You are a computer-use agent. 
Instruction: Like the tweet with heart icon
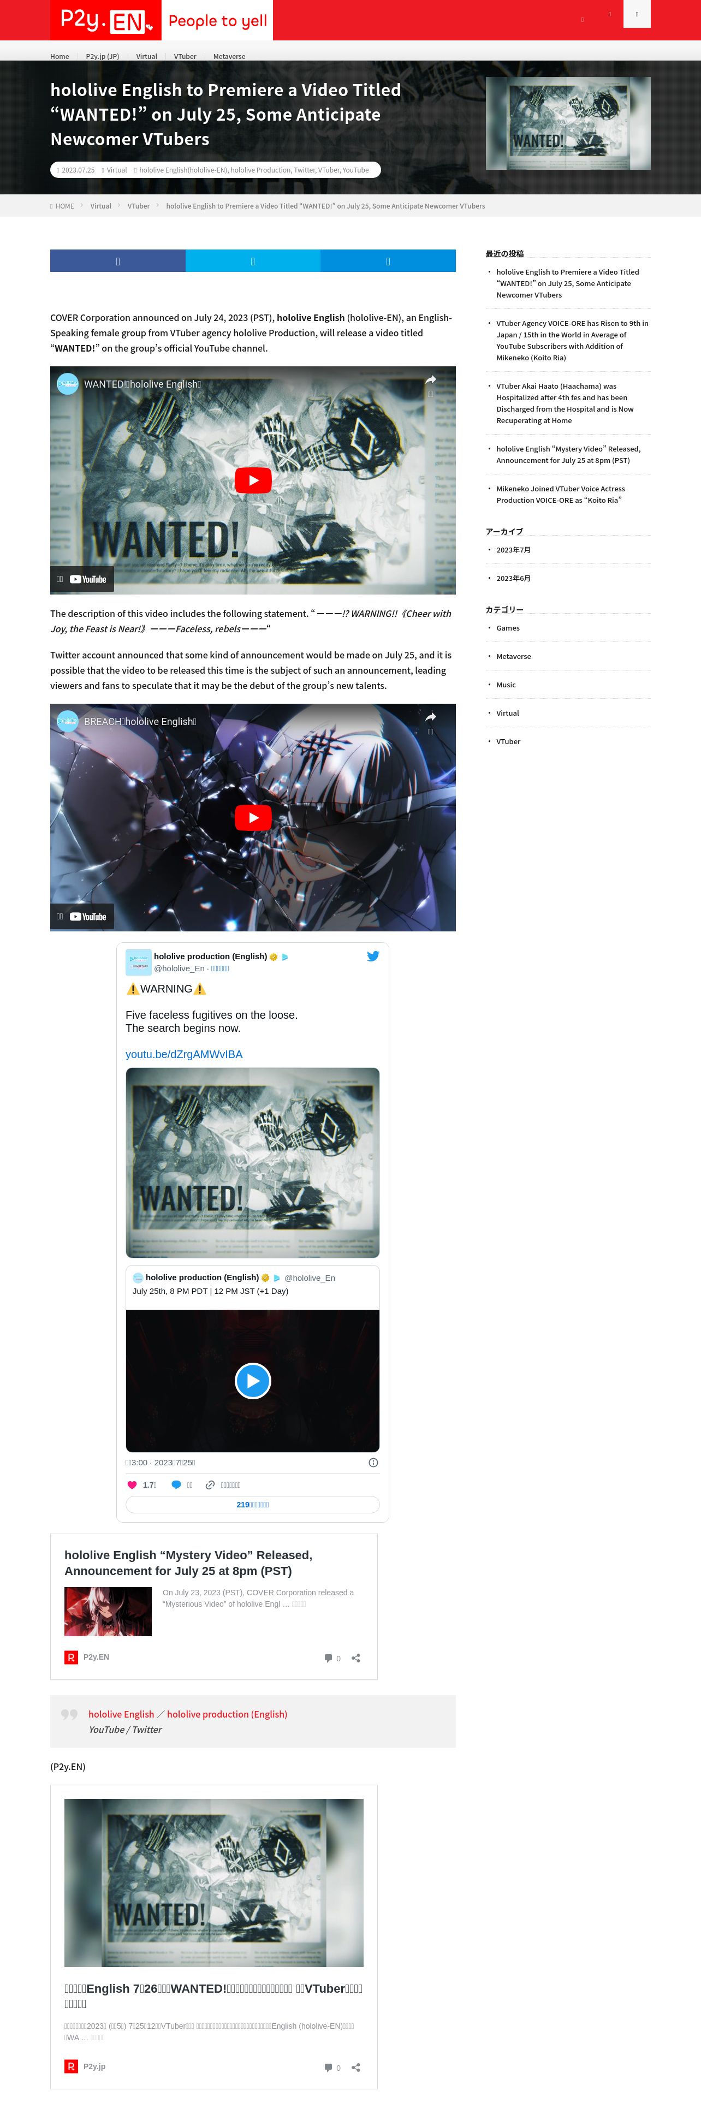coord(132,1485)
